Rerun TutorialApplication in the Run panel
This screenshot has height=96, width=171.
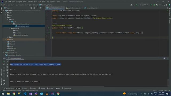[4, 61]
